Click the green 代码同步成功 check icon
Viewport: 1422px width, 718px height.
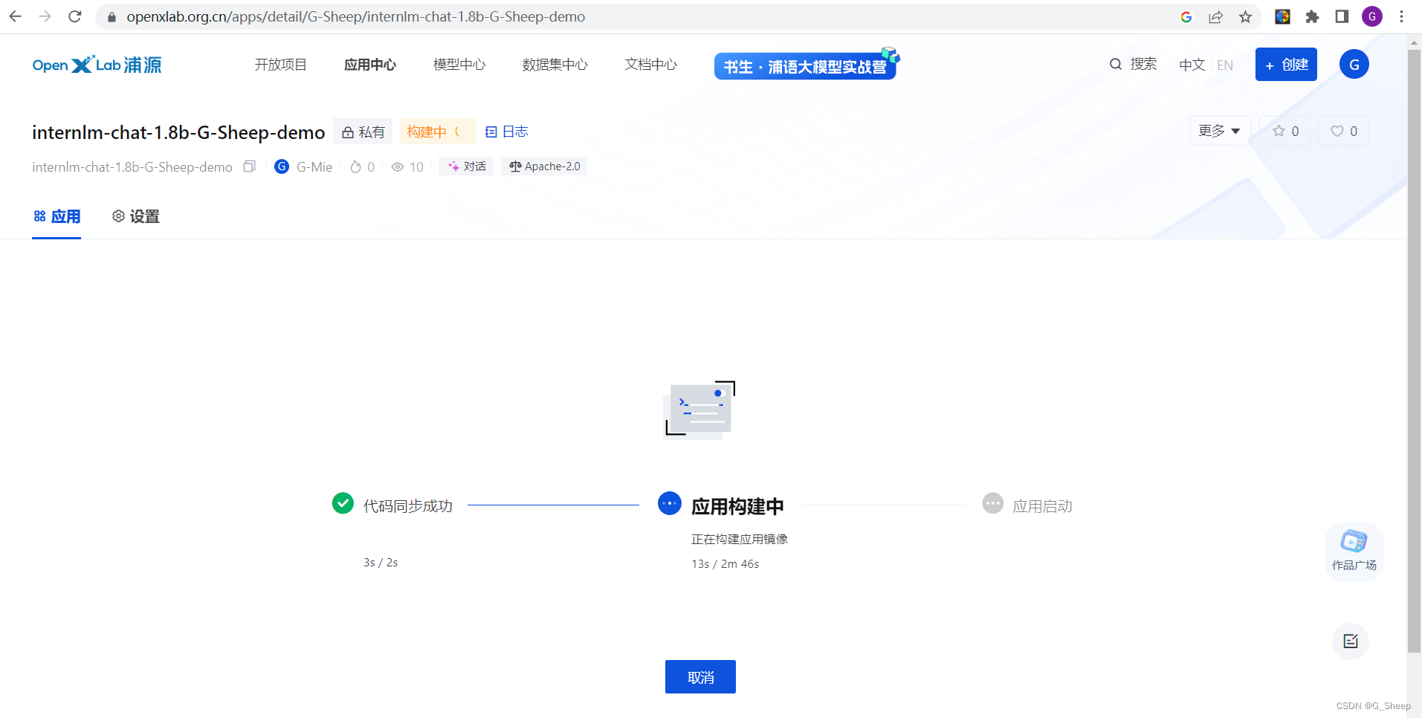(343, 503)
